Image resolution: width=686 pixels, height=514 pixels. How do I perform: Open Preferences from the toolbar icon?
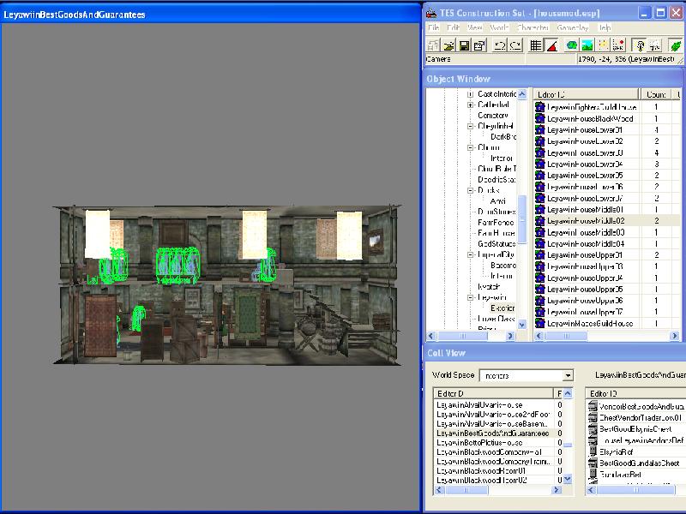point(480,45)
